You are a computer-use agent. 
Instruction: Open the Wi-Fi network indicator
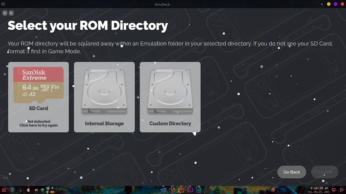(43, 190)
